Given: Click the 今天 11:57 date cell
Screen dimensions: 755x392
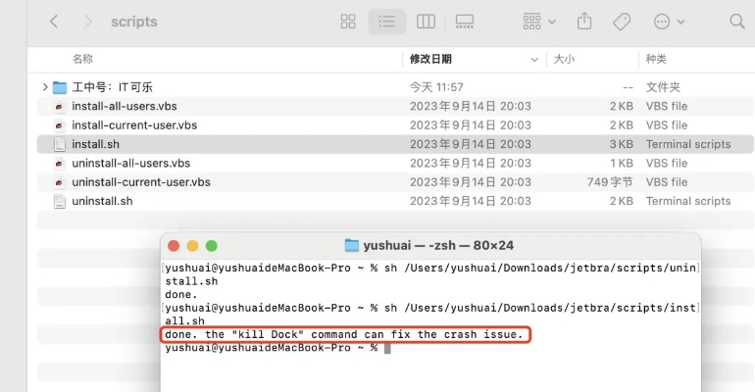Looking at the screenshot, I should click(x=436, y=87).
